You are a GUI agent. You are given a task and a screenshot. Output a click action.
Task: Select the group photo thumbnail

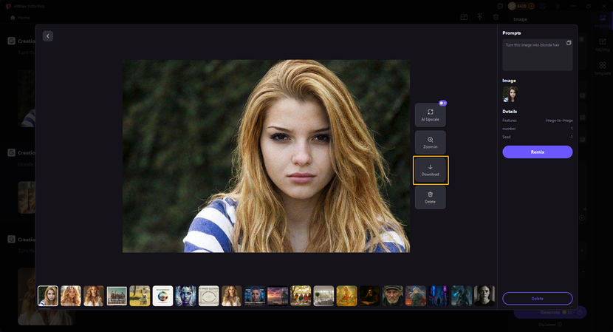coord(117,296)
